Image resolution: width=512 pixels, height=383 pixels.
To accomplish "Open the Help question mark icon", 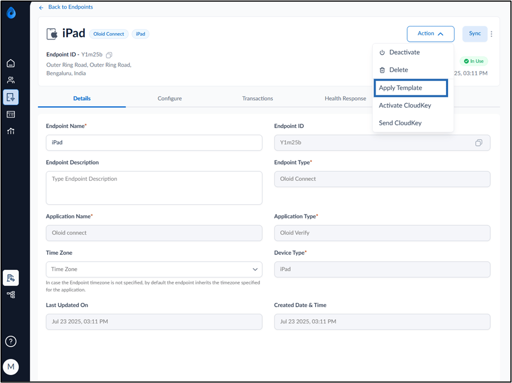I will tap(11, 341).
